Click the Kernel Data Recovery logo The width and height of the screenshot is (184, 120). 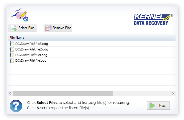click(x=154, y=19)
